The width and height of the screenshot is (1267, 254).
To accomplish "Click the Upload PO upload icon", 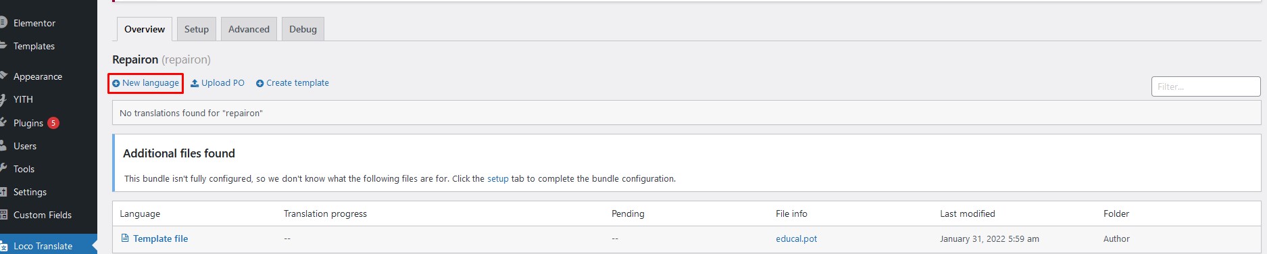I will pyautogui.click(x=195, y=83).
